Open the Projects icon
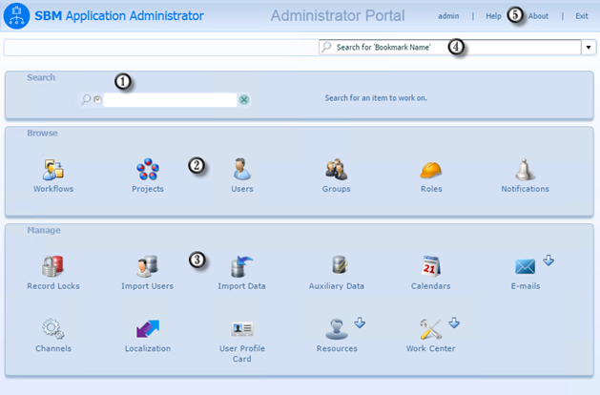Image resolution: width=600 pixels, height=395 pixels. pyautogui.click(x=148, y=169)
